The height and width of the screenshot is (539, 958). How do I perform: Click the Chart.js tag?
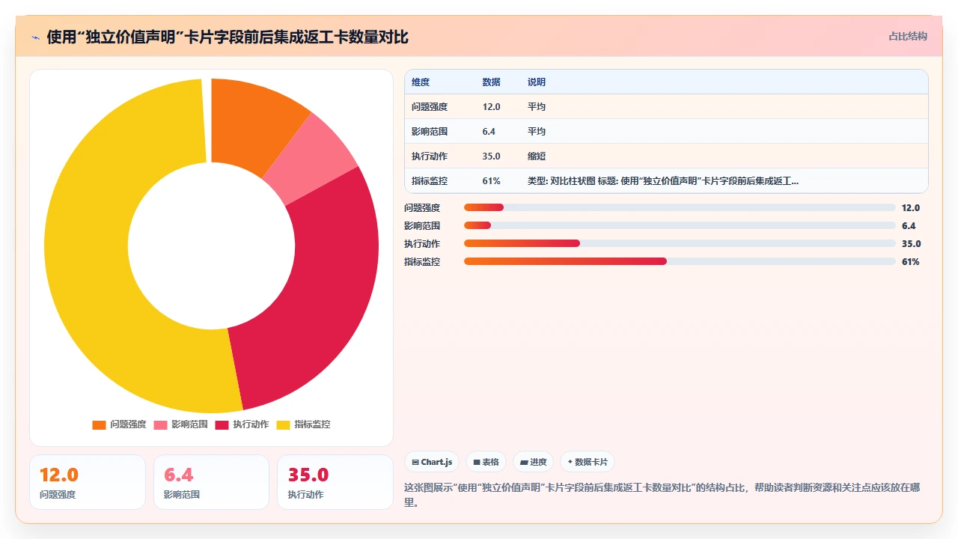432,462
